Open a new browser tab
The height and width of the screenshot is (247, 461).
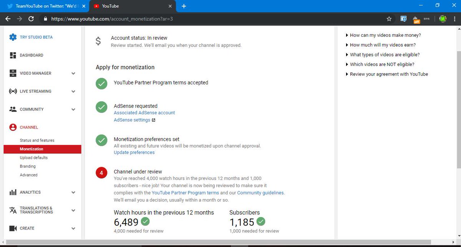tap(184, 6)
